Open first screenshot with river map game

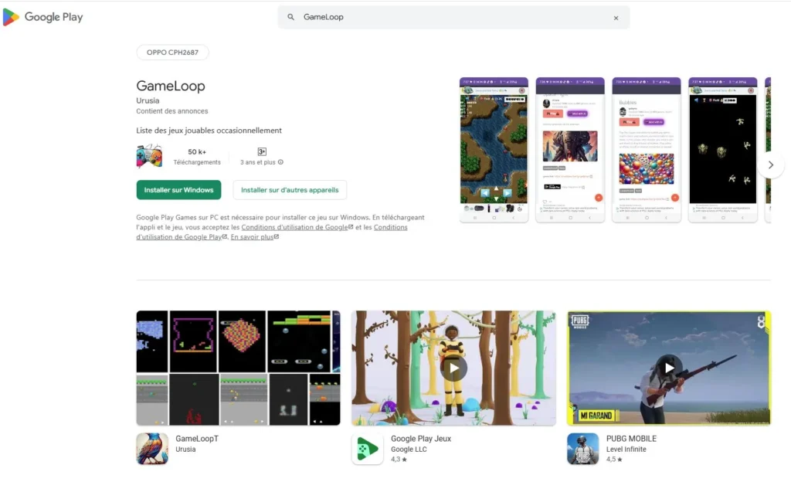[x=494, y=150]
